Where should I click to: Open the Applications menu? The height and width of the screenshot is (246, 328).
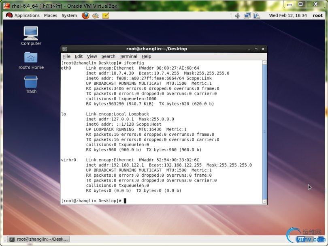[x=27, y=15]
